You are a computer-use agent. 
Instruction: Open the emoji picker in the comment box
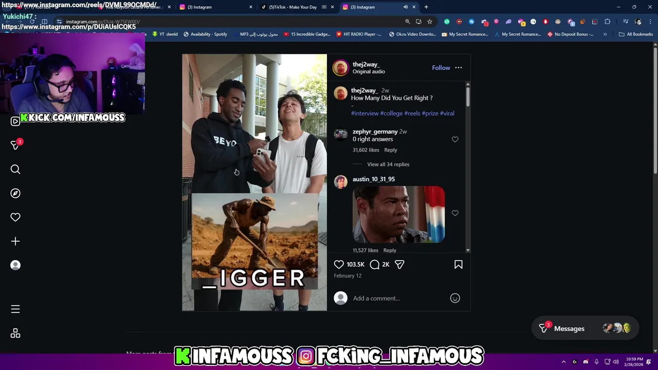coord(455,298)
